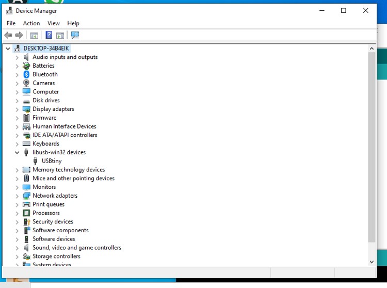
Task: Click the Bluetooth icon
Action: [26, 74]
